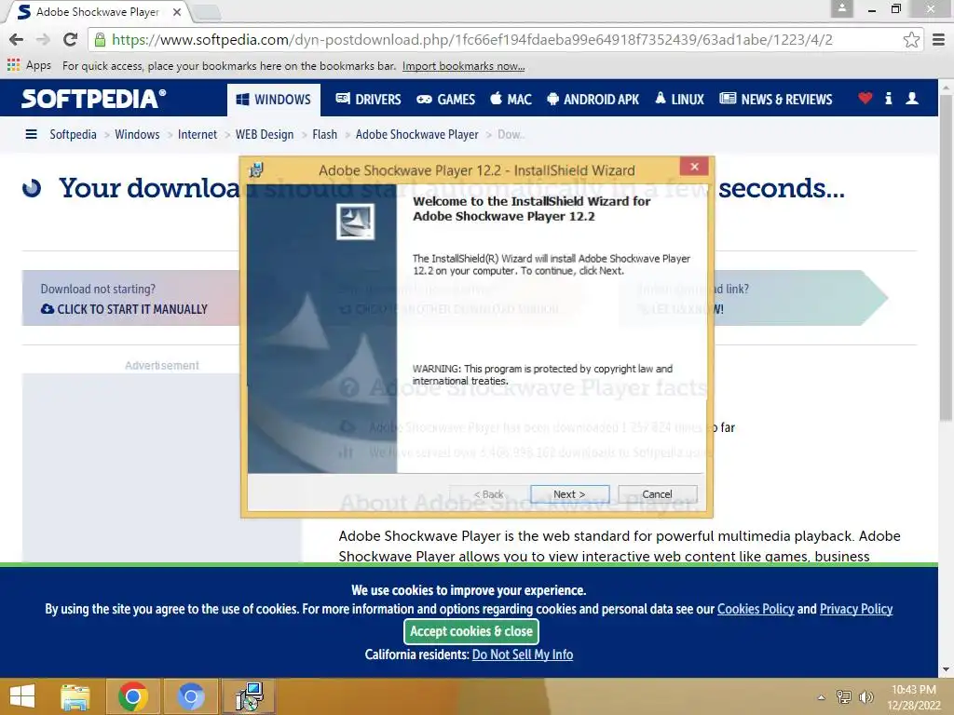This screenshot has height=715, width=954.
Task: Click Next in the InstallShield Wizard
Action: (x=569, y=494)
